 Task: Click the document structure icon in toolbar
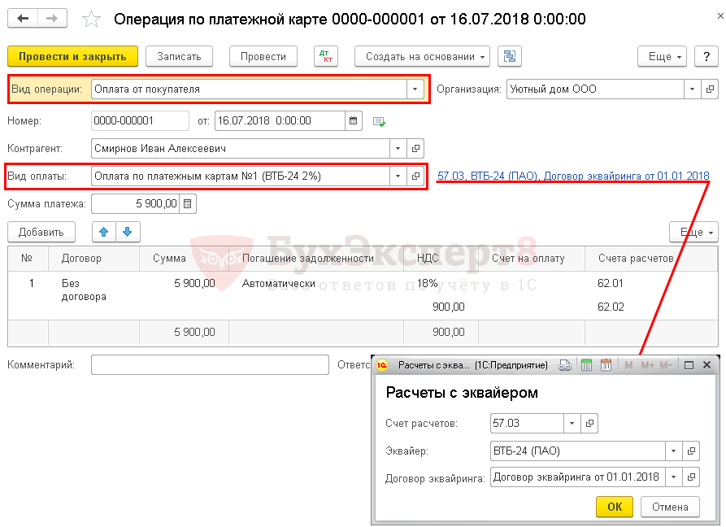click(x=511, y=56)
